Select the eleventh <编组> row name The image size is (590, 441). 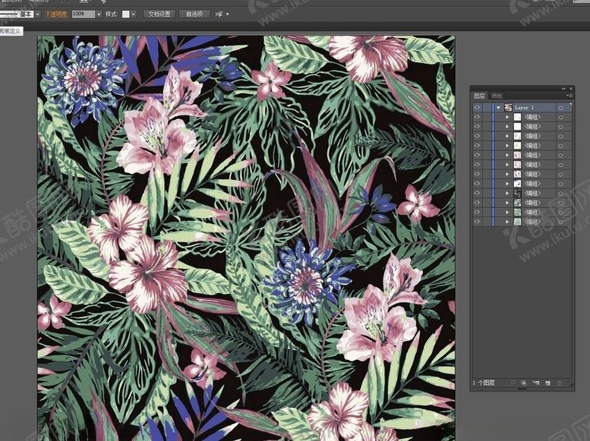coord(532,213)
